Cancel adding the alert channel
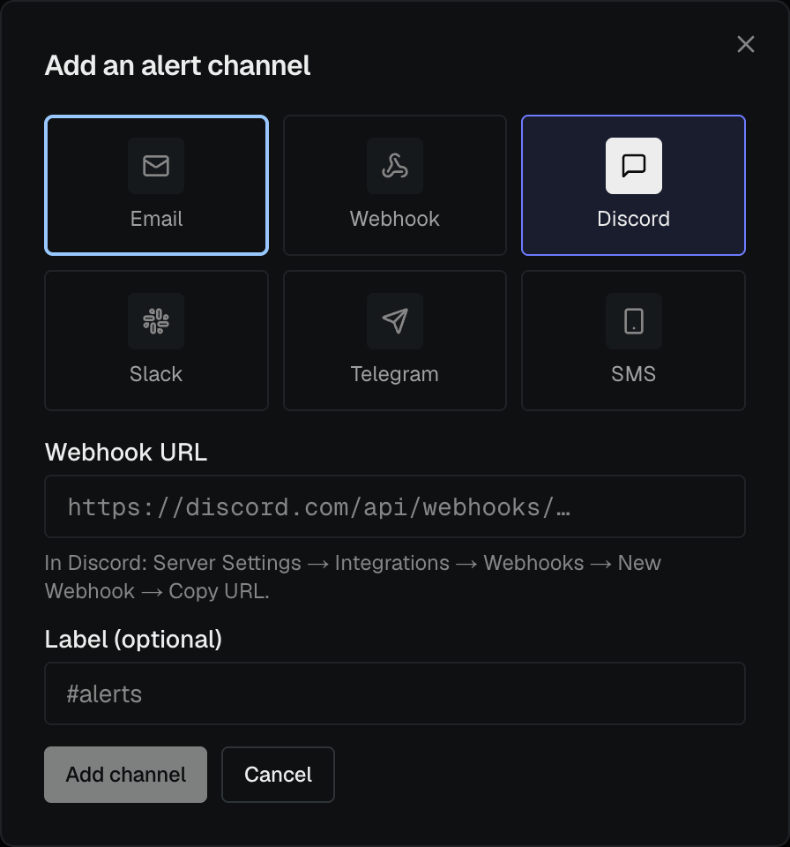790x847 pixels. click(x=278, y=775)
